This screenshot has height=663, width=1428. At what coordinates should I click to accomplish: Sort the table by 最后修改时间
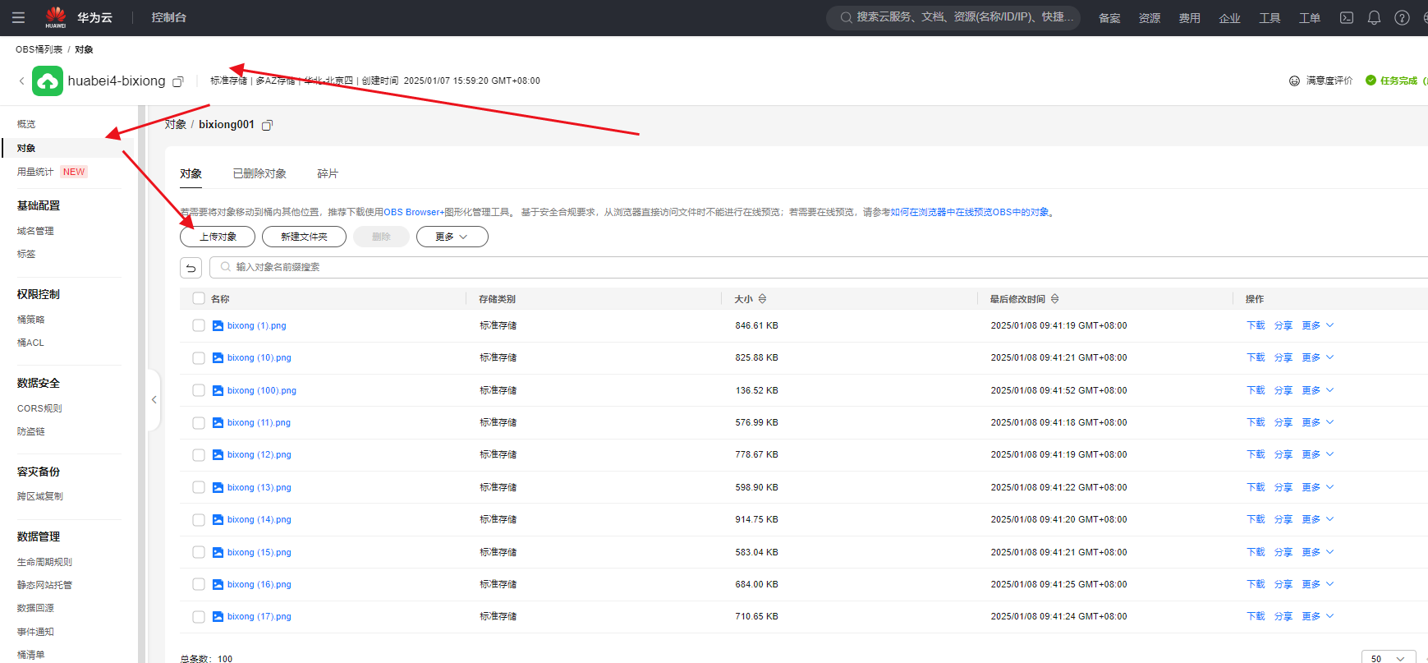point(1054,299)
